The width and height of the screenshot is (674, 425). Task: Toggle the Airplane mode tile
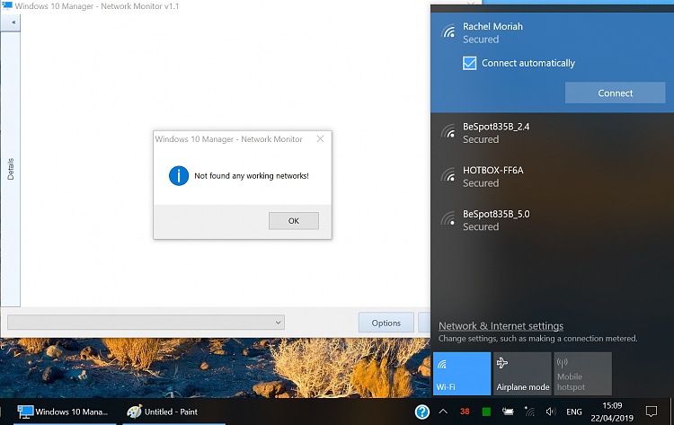pyautogui.click(x=522, y=374)
